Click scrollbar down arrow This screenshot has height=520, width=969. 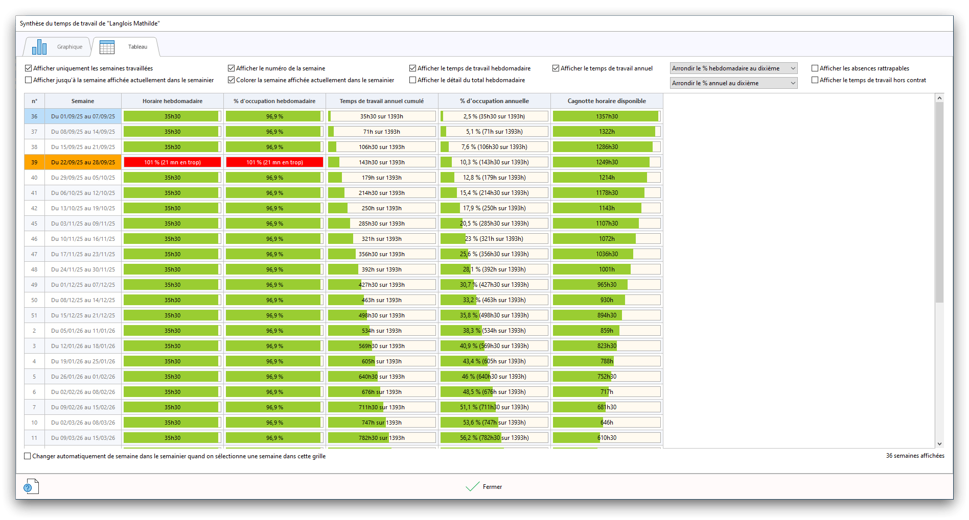click(939, 444)
